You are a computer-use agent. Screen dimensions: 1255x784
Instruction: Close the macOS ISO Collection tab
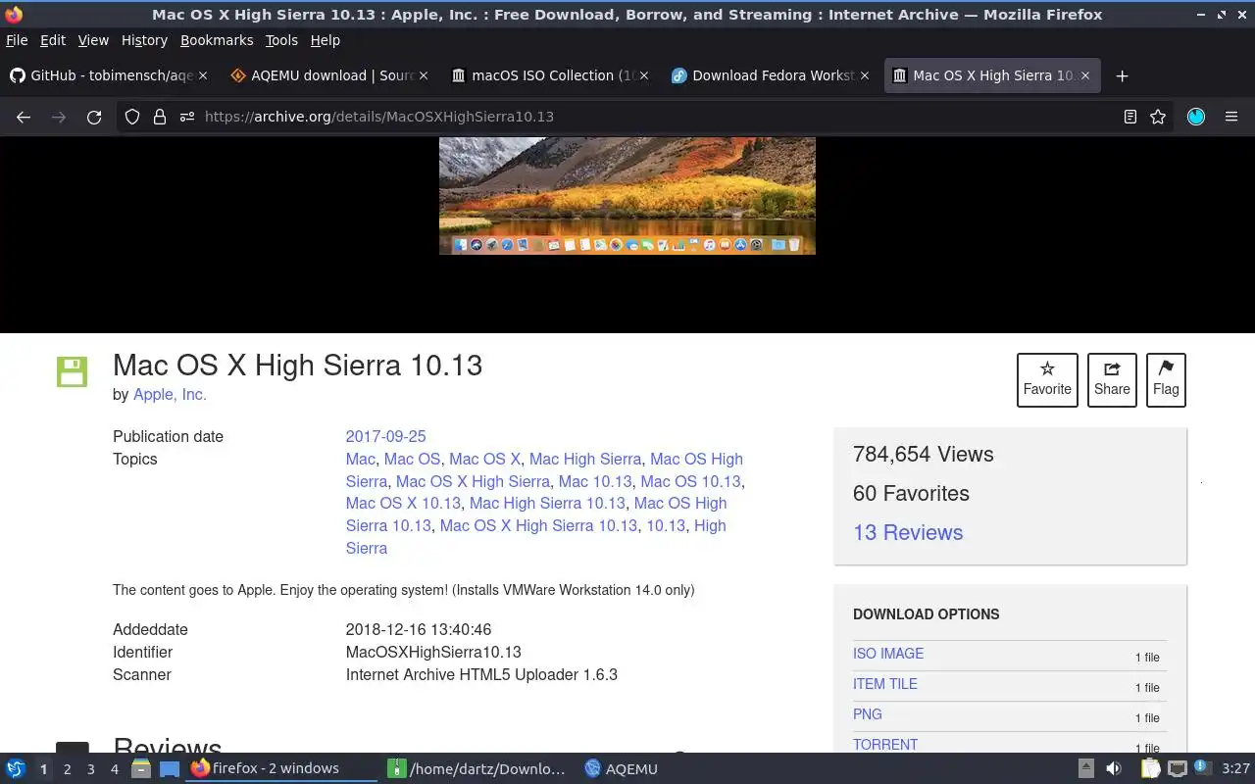(644, 75)
